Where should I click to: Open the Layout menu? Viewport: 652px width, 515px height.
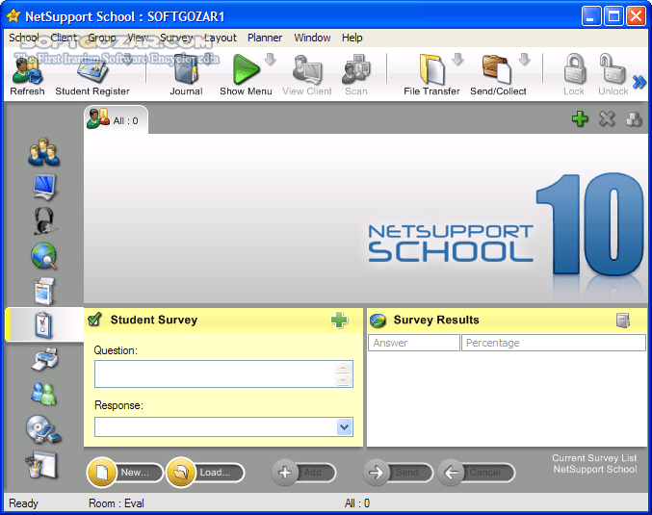pyautogui.click(x=220, y=38)
